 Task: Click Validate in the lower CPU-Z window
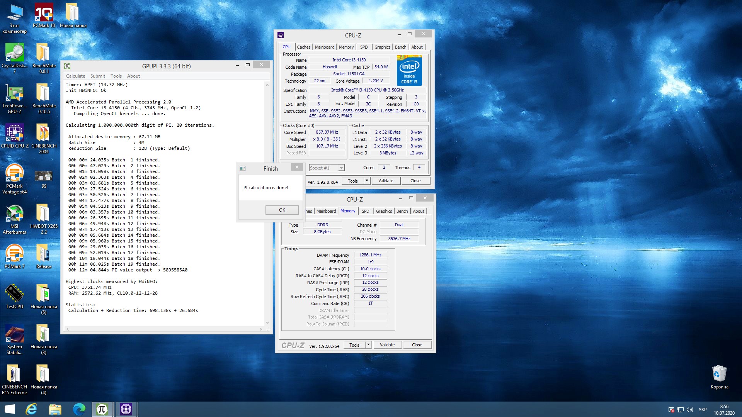click(387, 345)
